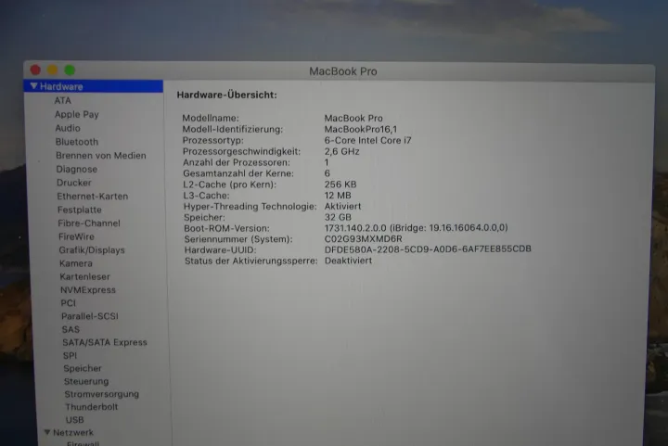Select Apple Pay in the sidebar
The image size is (668, 446).
[77, 114]
